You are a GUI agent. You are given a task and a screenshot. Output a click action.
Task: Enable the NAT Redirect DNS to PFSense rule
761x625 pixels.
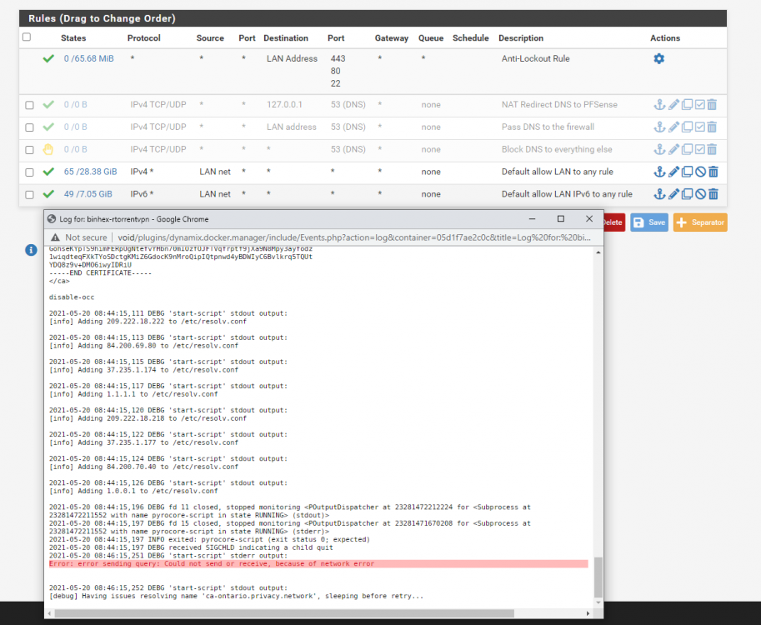[699, 104]
